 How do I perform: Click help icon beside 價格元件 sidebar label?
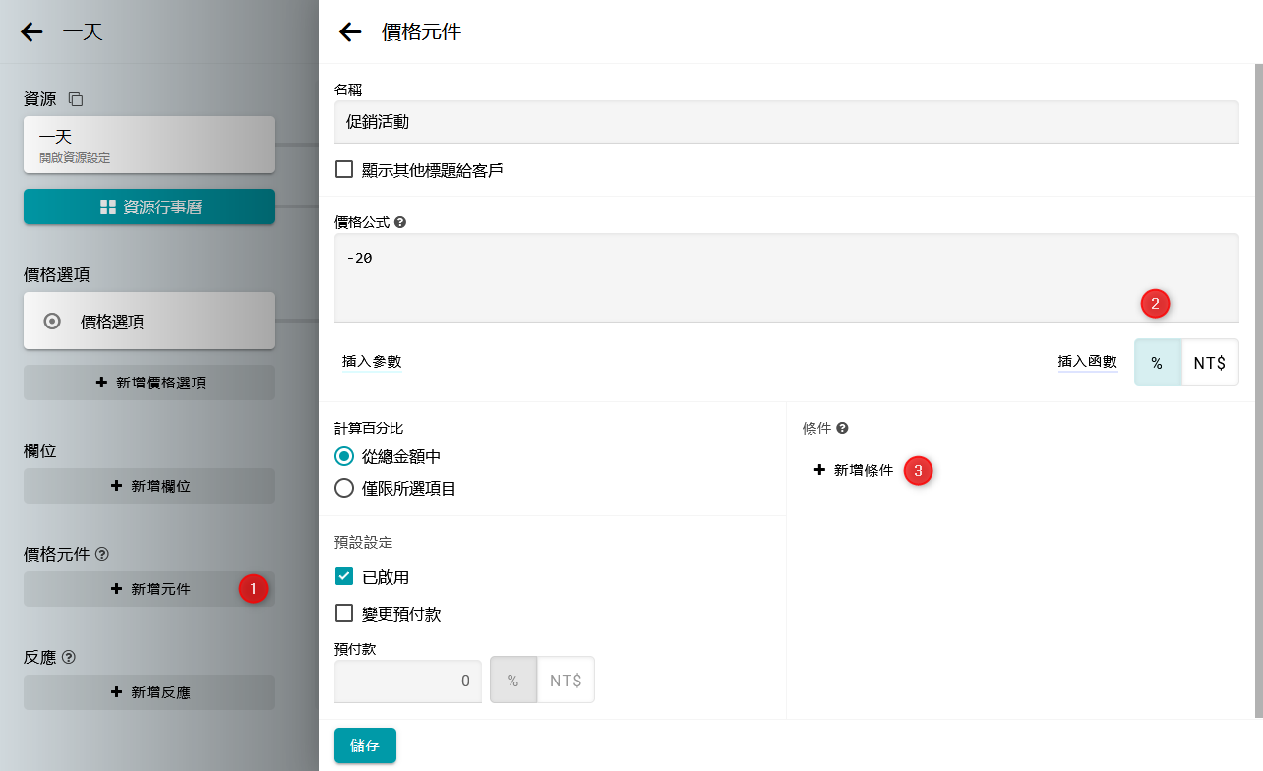[x=102, y=555]
